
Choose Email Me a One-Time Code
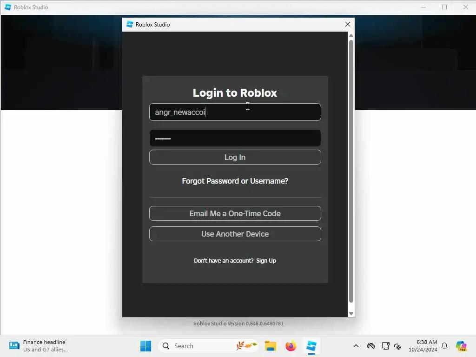pos(235,213)
